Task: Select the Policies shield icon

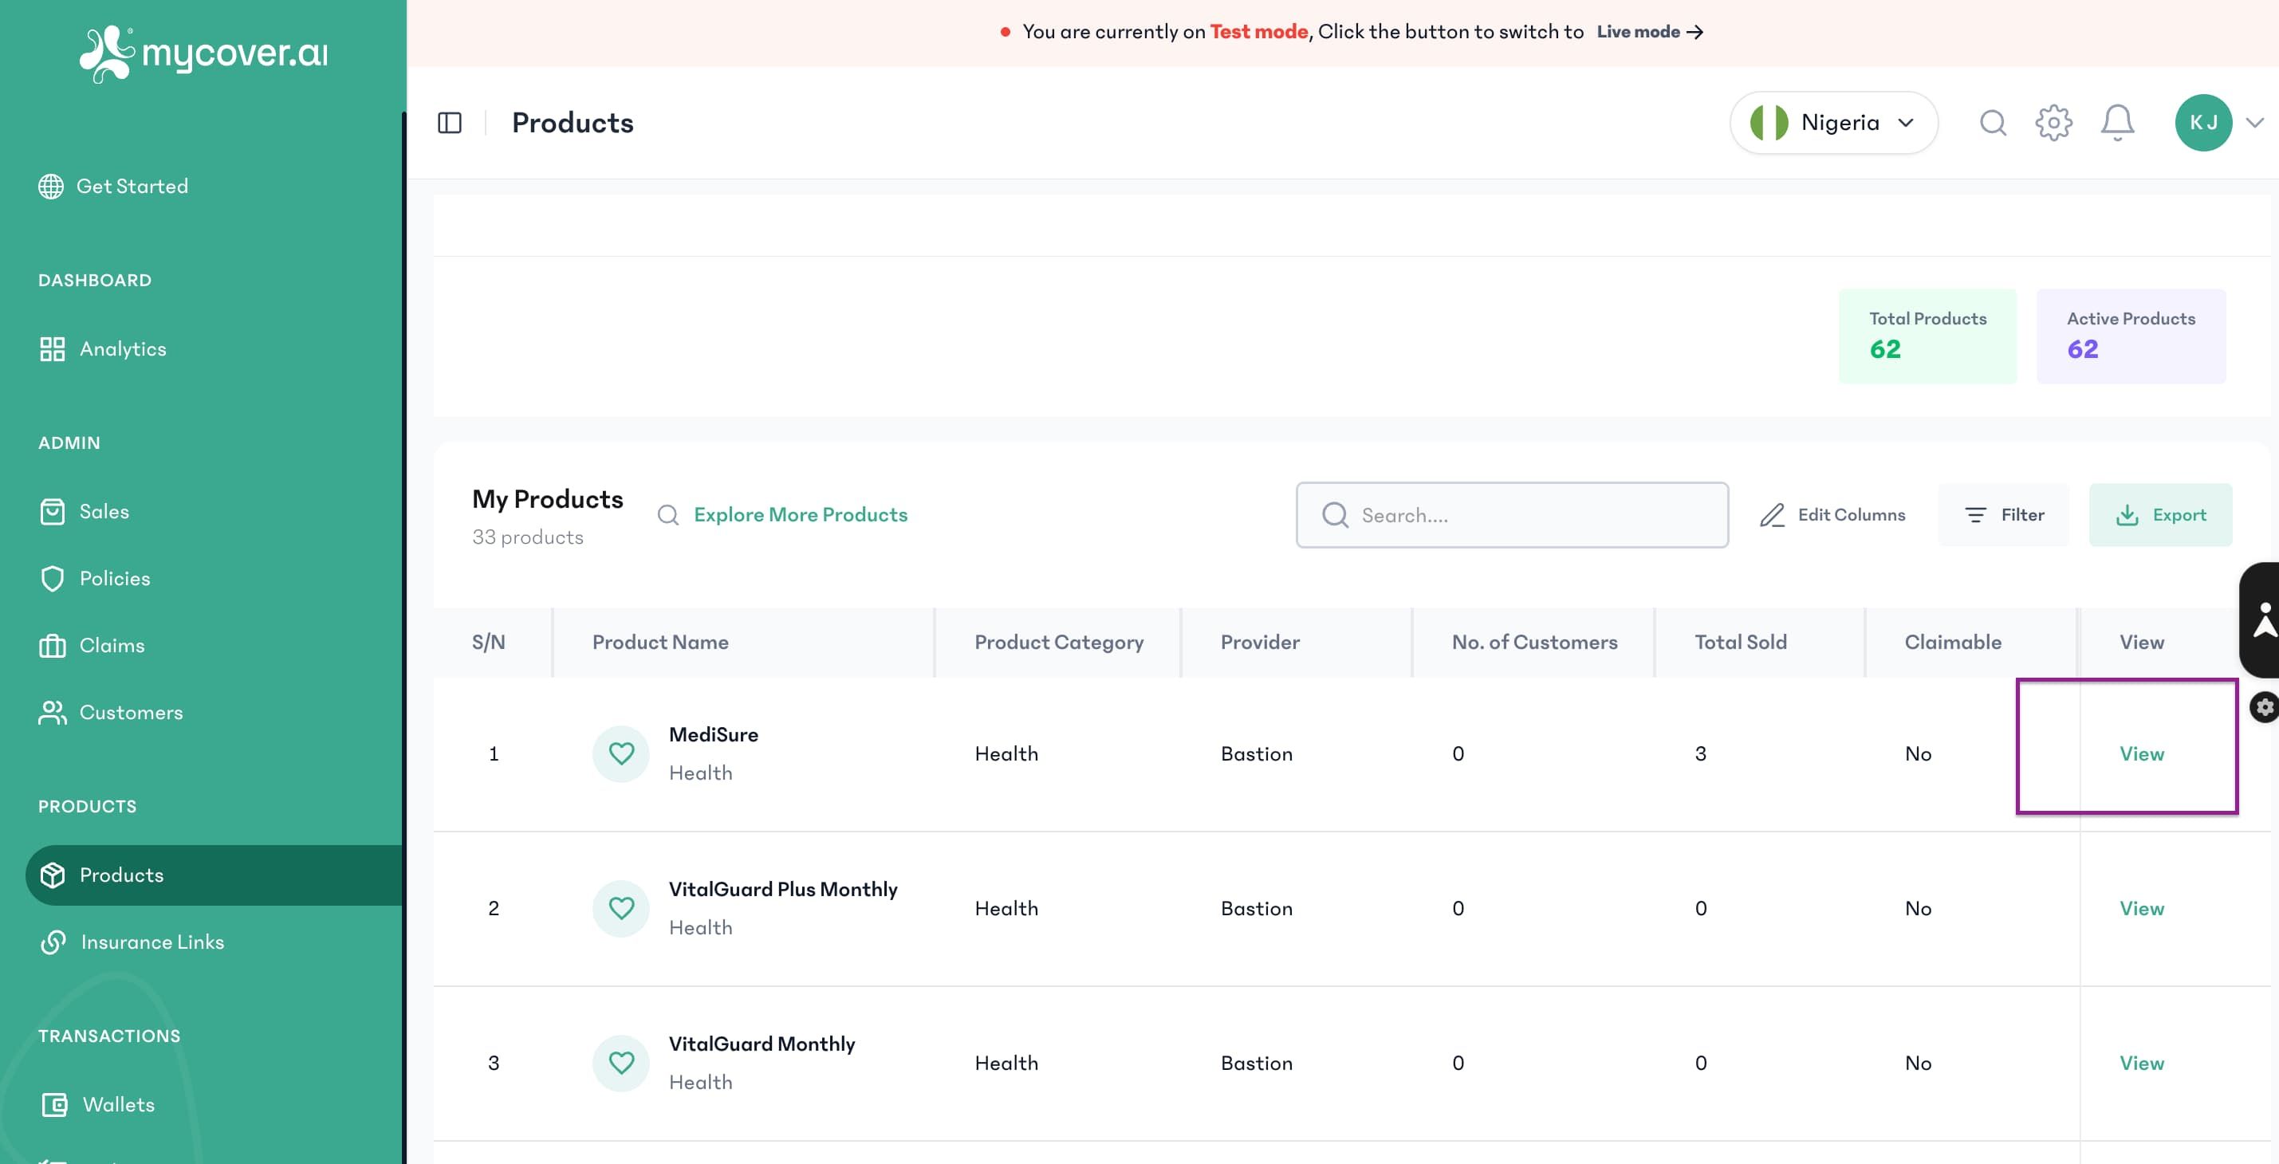Action: [x=52, y=577]
